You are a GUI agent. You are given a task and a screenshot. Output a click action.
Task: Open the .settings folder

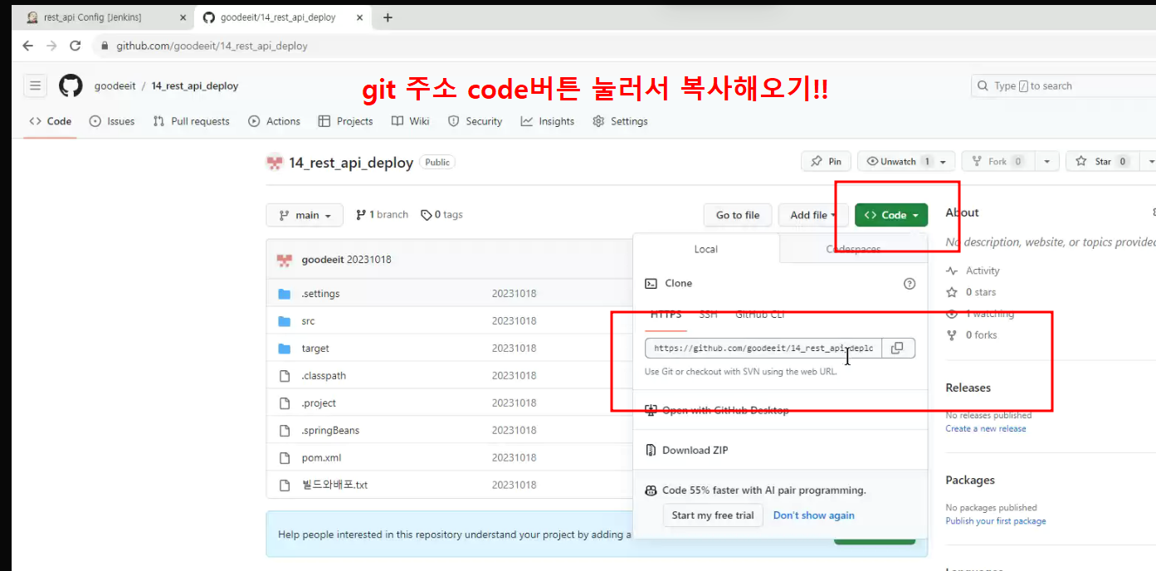320,294
